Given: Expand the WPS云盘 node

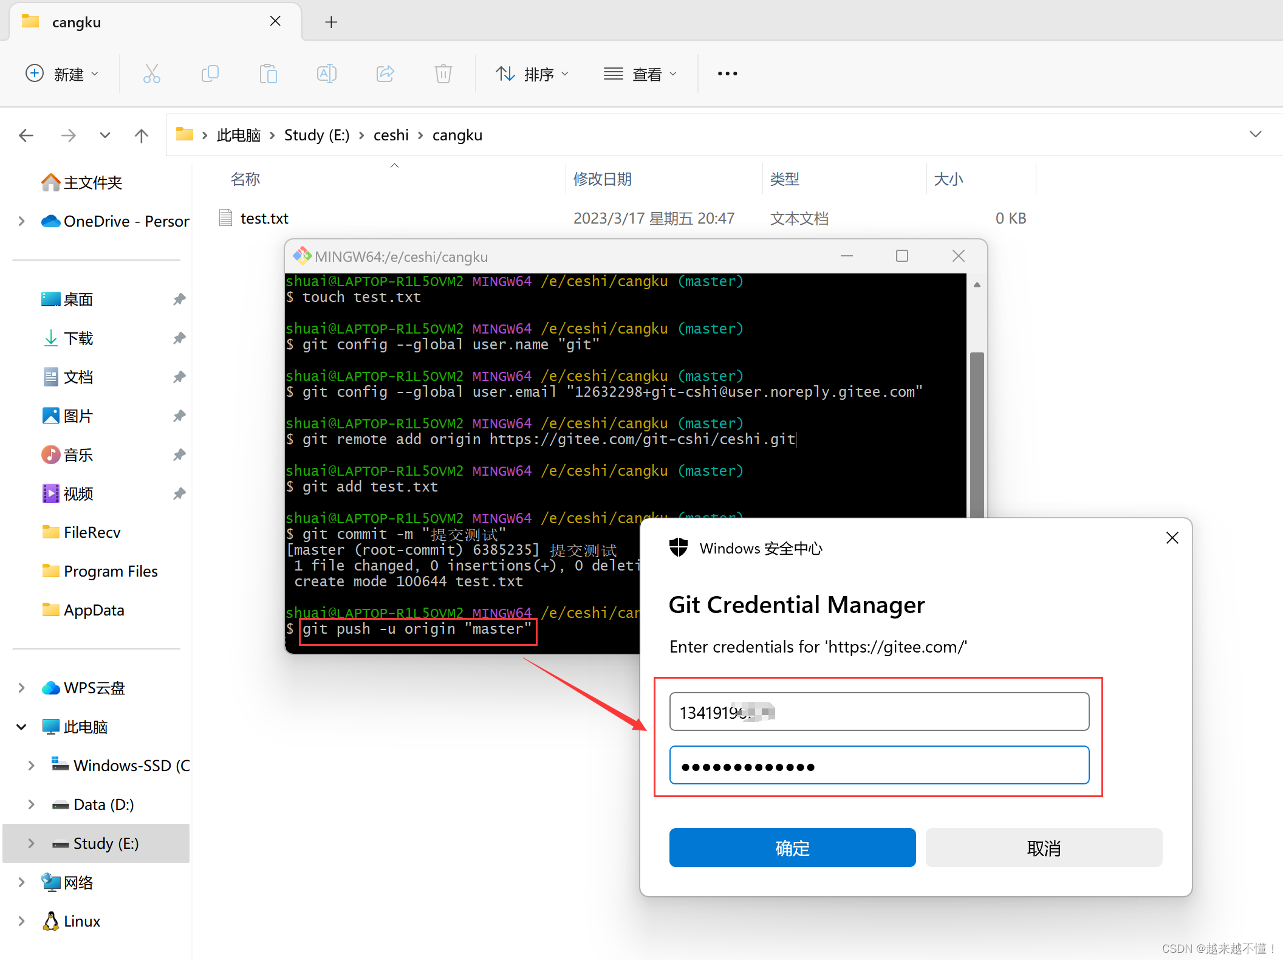Looking at the screenshot, I should coord(22,688).
